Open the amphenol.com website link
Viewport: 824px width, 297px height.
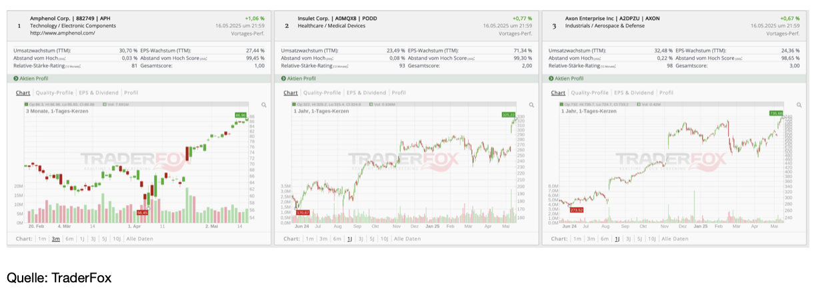(63, 33)
